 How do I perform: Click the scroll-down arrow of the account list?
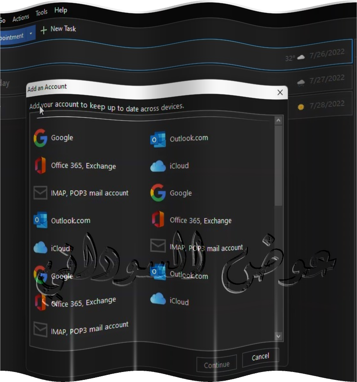[279, 337]
